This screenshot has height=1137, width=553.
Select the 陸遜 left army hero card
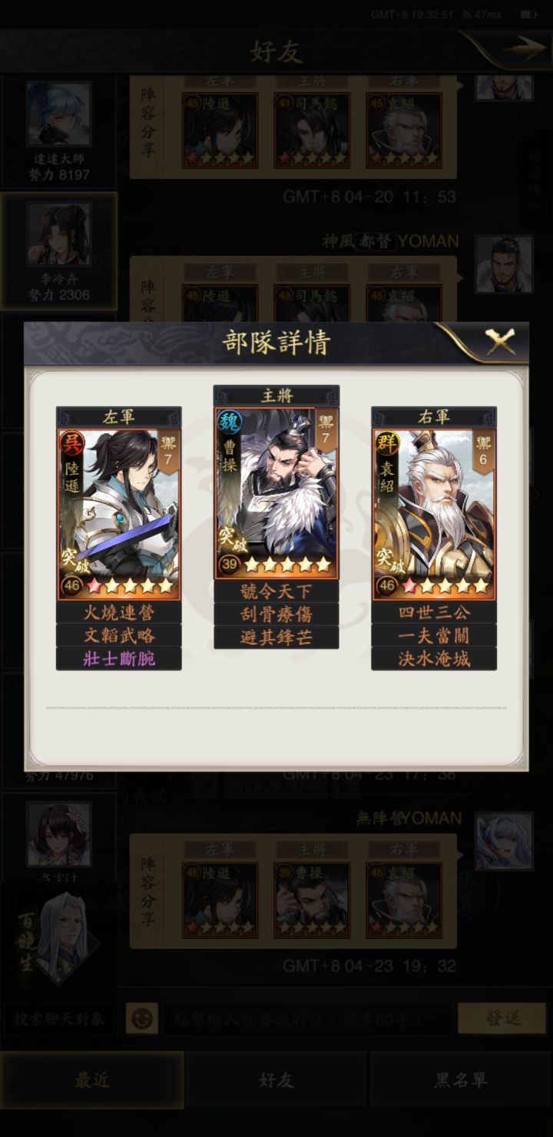pyautogui.click(x=119, y=514)
